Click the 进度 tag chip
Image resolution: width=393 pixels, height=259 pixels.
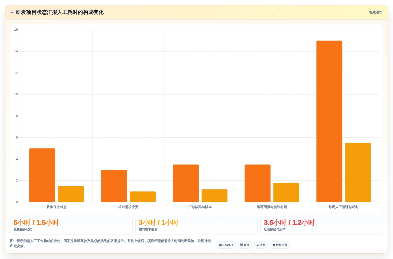261,245
